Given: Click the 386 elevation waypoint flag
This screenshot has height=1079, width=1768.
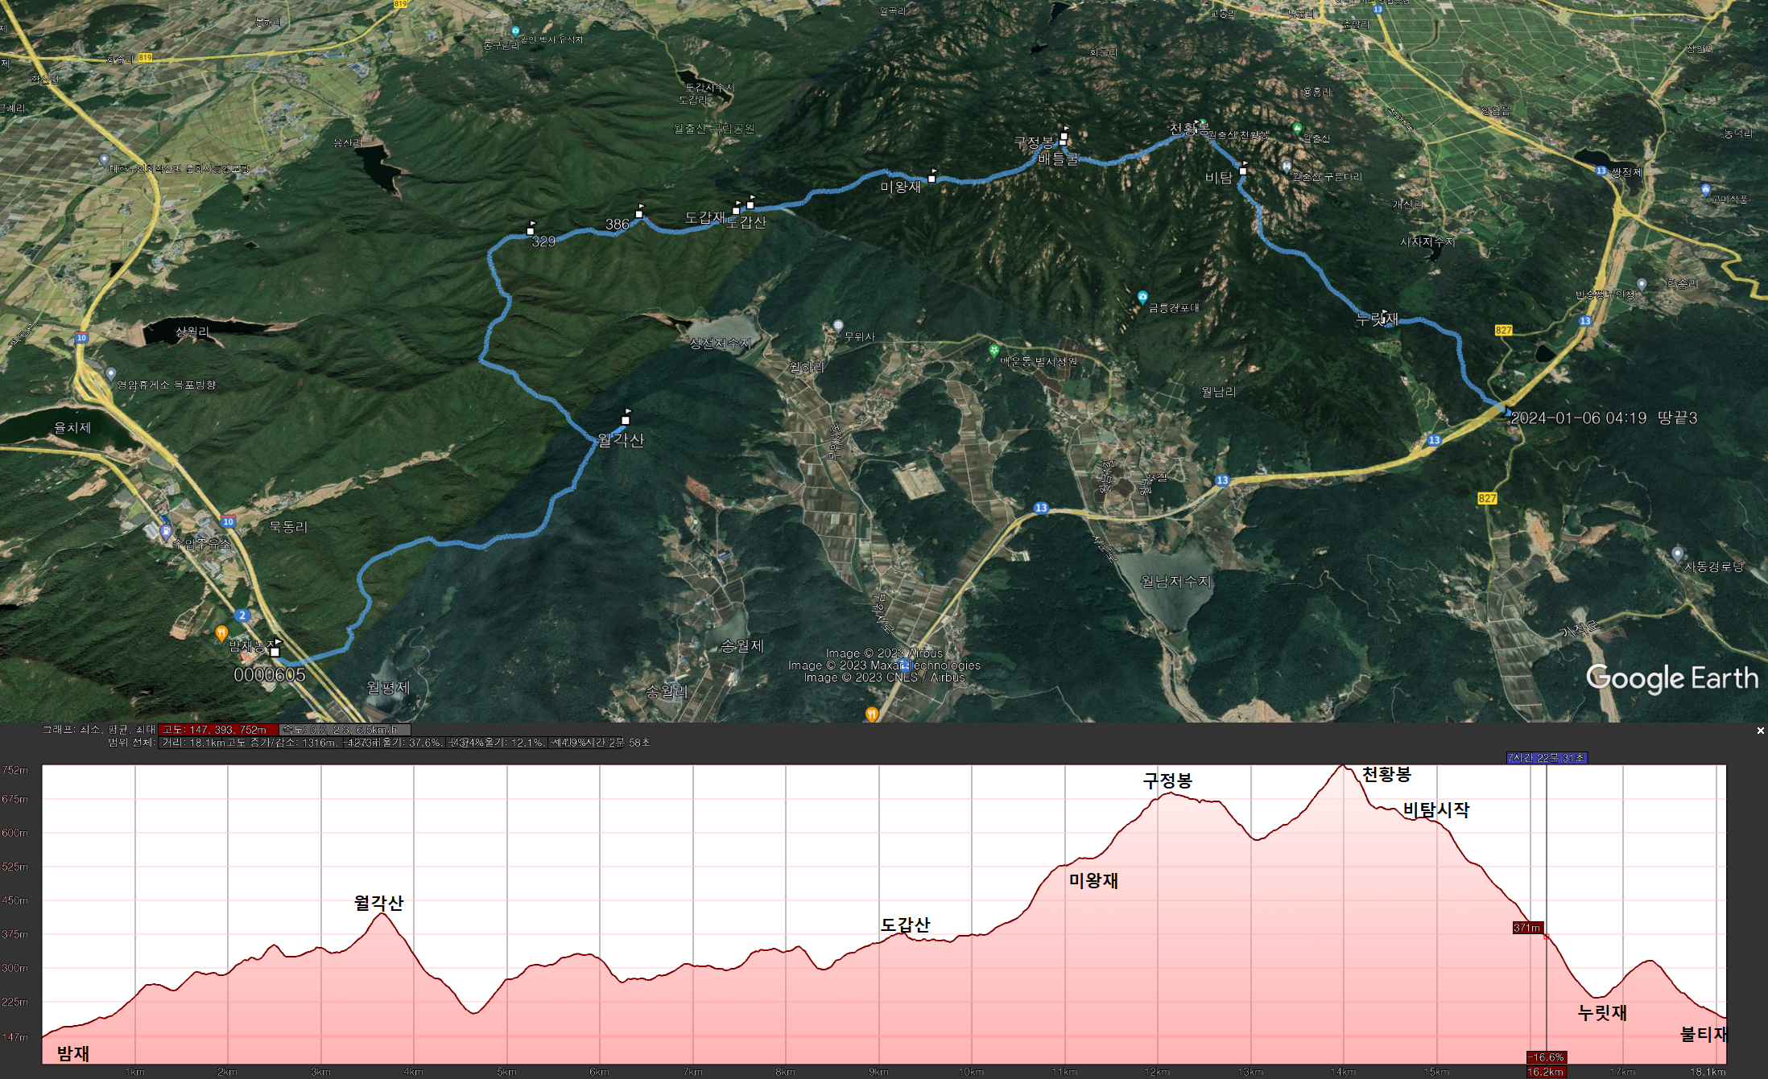Looking at the screenshot, I should click(639, 212).
